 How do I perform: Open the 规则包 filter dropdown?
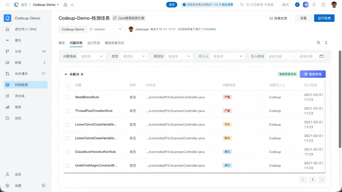tap(179, 56)
